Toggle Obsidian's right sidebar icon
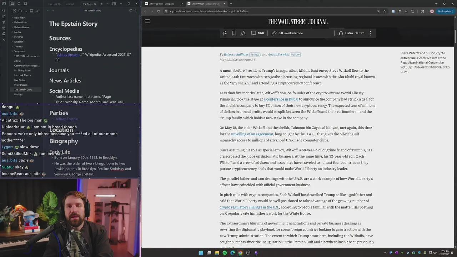This screenshot has width=457, height=257. point(114,4)
